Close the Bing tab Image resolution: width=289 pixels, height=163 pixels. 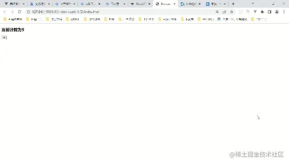[149, 4]
